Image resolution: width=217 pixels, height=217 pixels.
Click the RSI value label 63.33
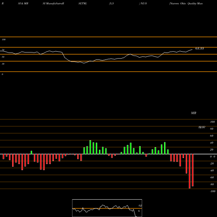pyautogui.click(x=200, y=49)
